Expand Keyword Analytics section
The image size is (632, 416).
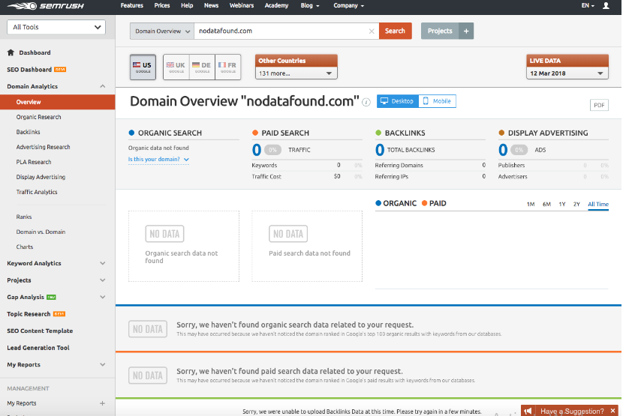point(102,263)
